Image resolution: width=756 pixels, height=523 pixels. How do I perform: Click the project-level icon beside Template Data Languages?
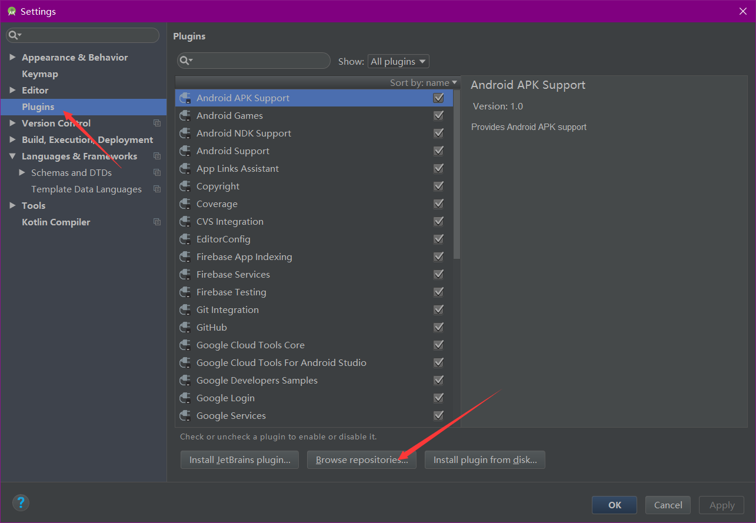click(x=157, y=189)
